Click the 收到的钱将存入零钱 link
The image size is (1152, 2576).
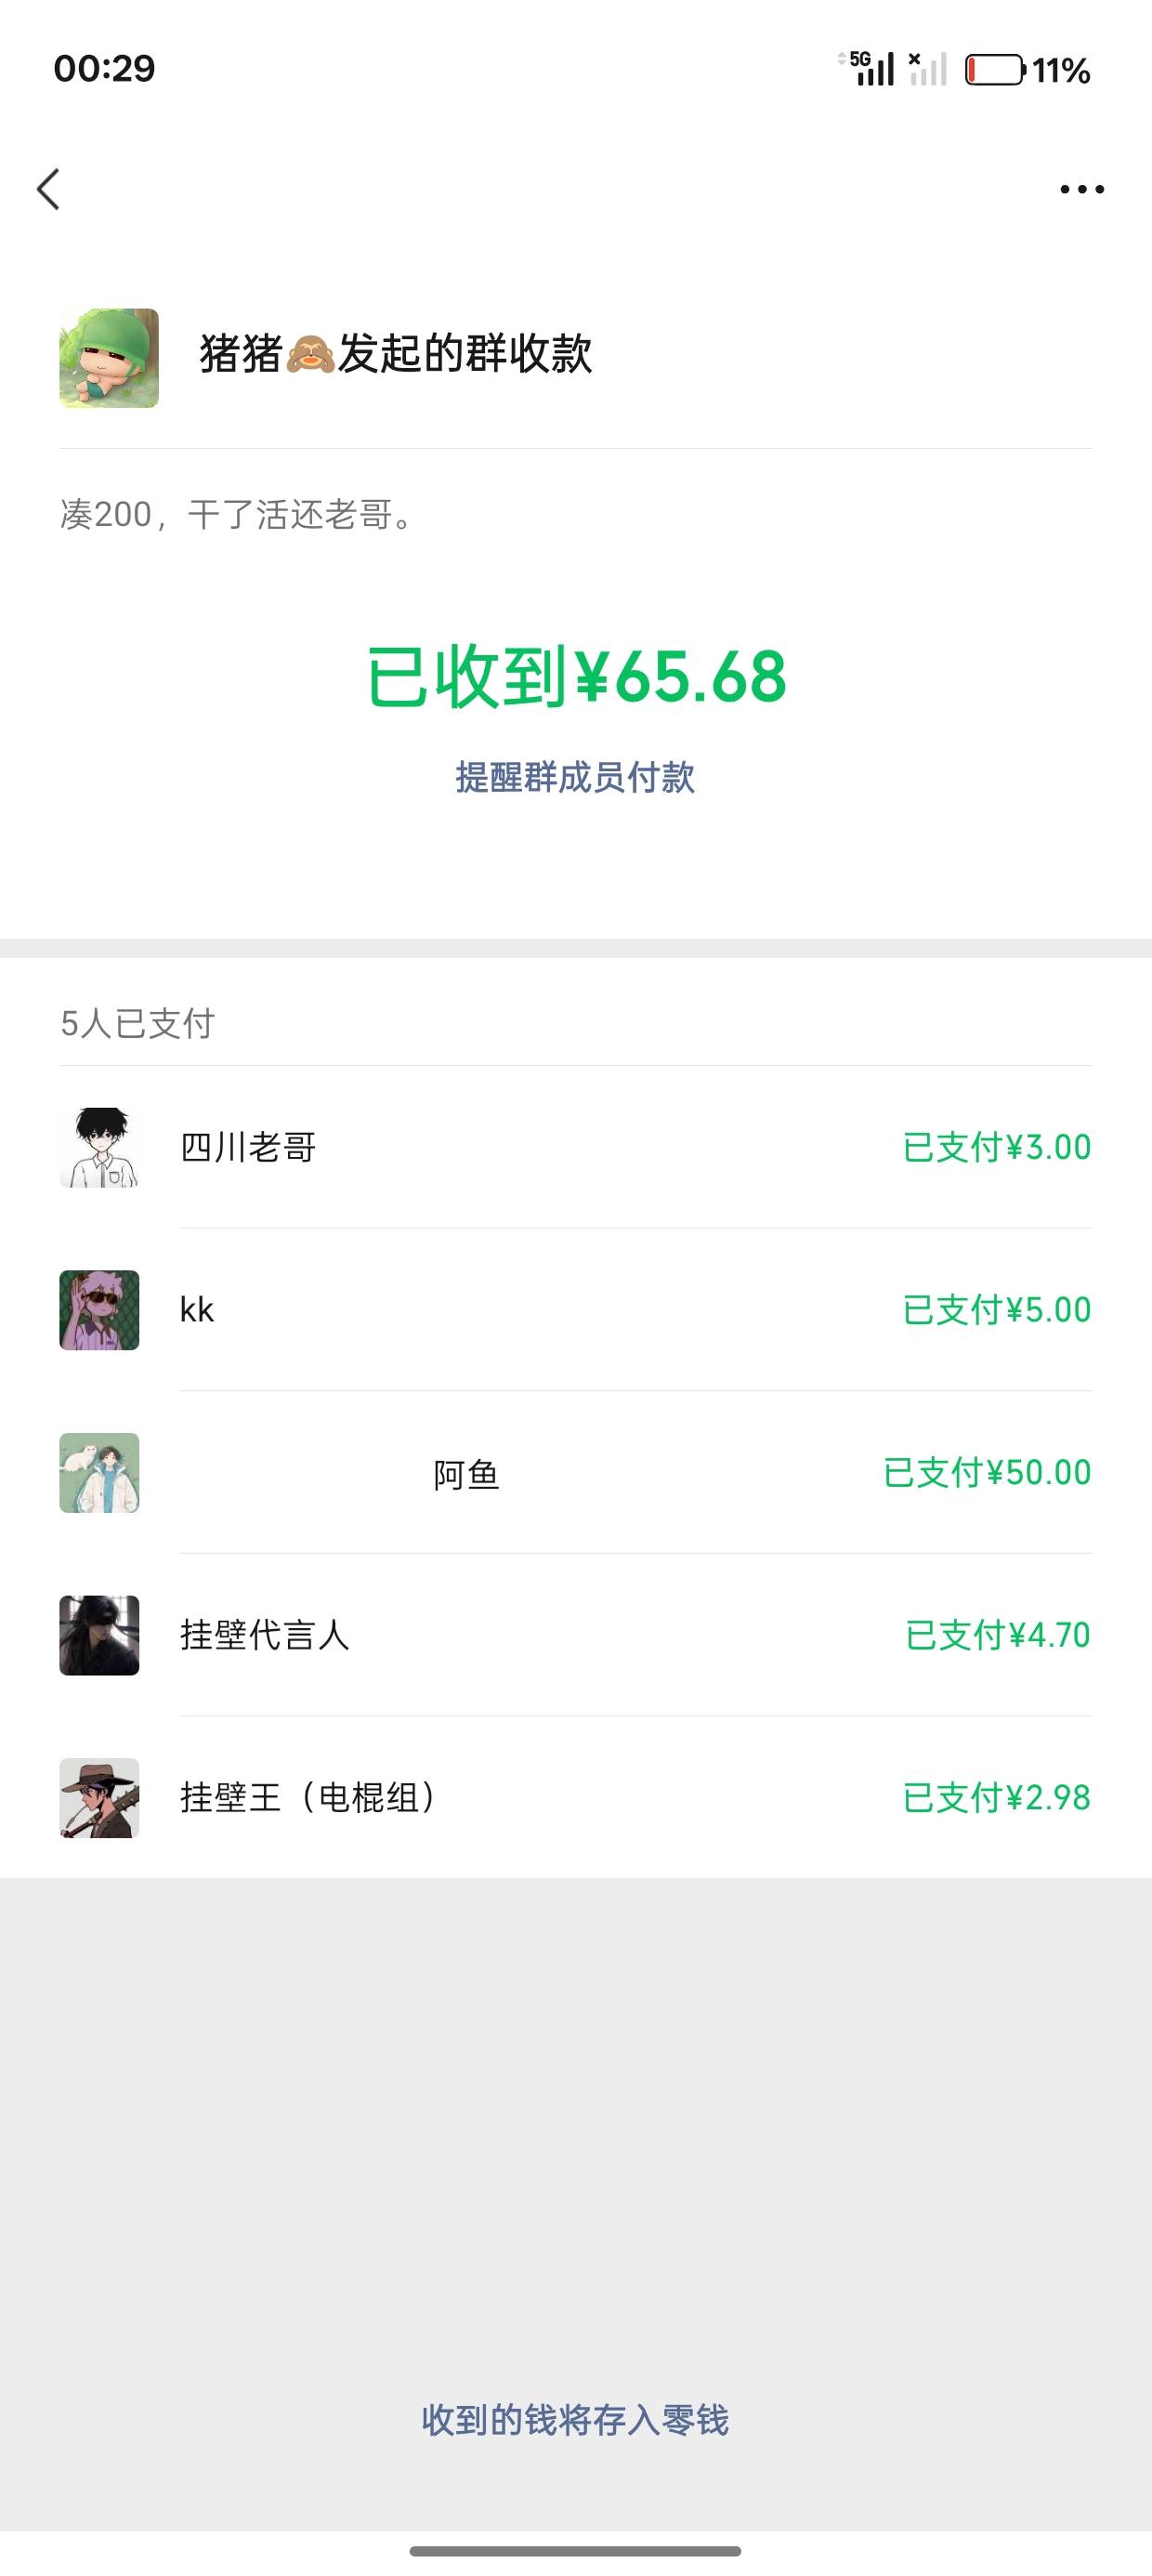[x=575, y=2420]
